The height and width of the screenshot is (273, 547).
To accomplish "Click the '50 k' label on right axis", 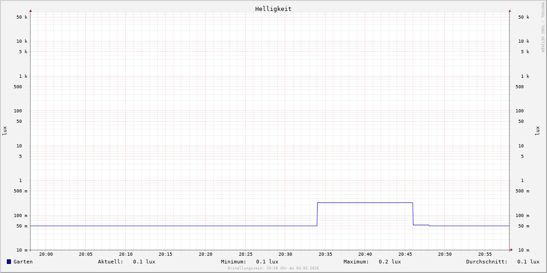I will (524, 17).
